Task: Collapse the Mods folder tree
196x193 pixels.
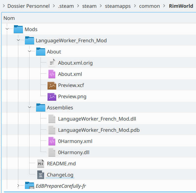Action: (7, 29)
